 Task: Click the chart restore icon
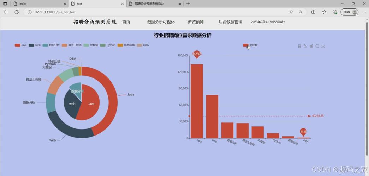317,46
